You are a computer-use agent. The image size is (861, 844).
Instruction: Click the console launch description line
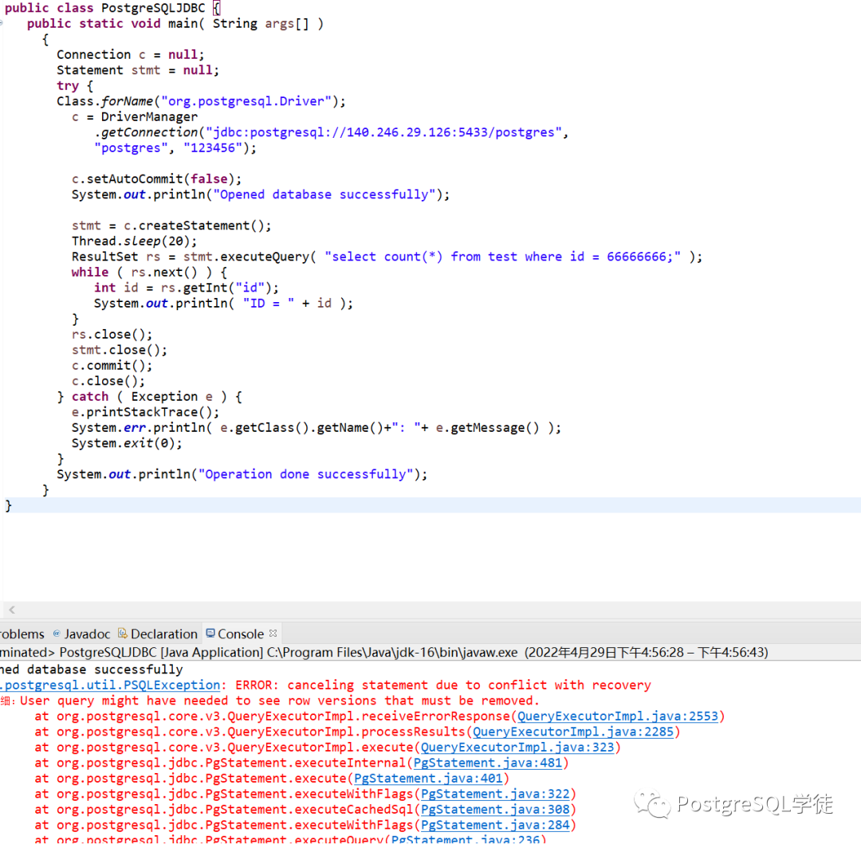(384, 653)
